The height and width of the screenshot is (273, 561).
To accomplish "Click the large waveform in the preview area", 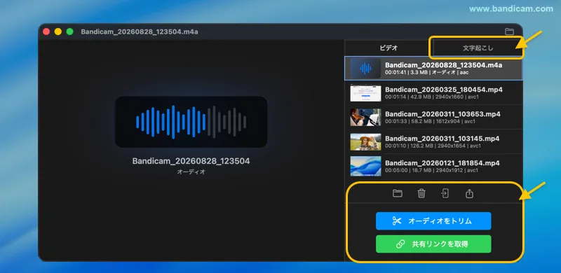I will (191, 122).
